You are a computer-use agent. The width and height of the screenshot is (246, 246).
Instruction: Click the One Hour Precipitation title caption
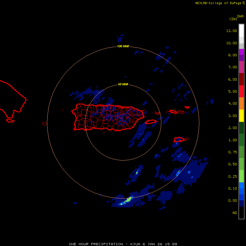123,244
